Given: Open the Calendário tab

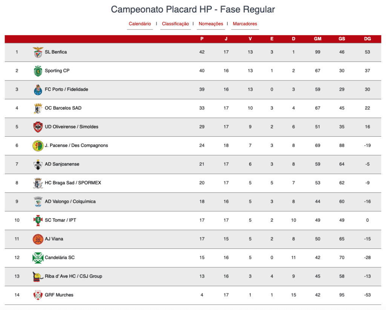Looking at the screenshot, I should 140,24.
